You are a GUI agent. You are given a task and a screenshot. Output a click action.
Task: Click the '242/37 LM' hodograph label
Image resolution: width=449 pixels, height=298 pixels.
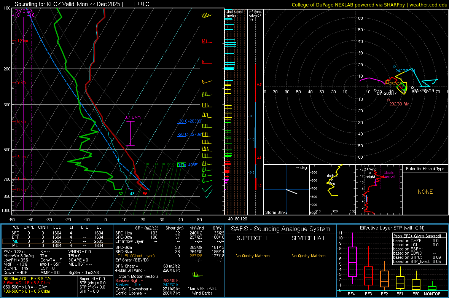point(405,71)
